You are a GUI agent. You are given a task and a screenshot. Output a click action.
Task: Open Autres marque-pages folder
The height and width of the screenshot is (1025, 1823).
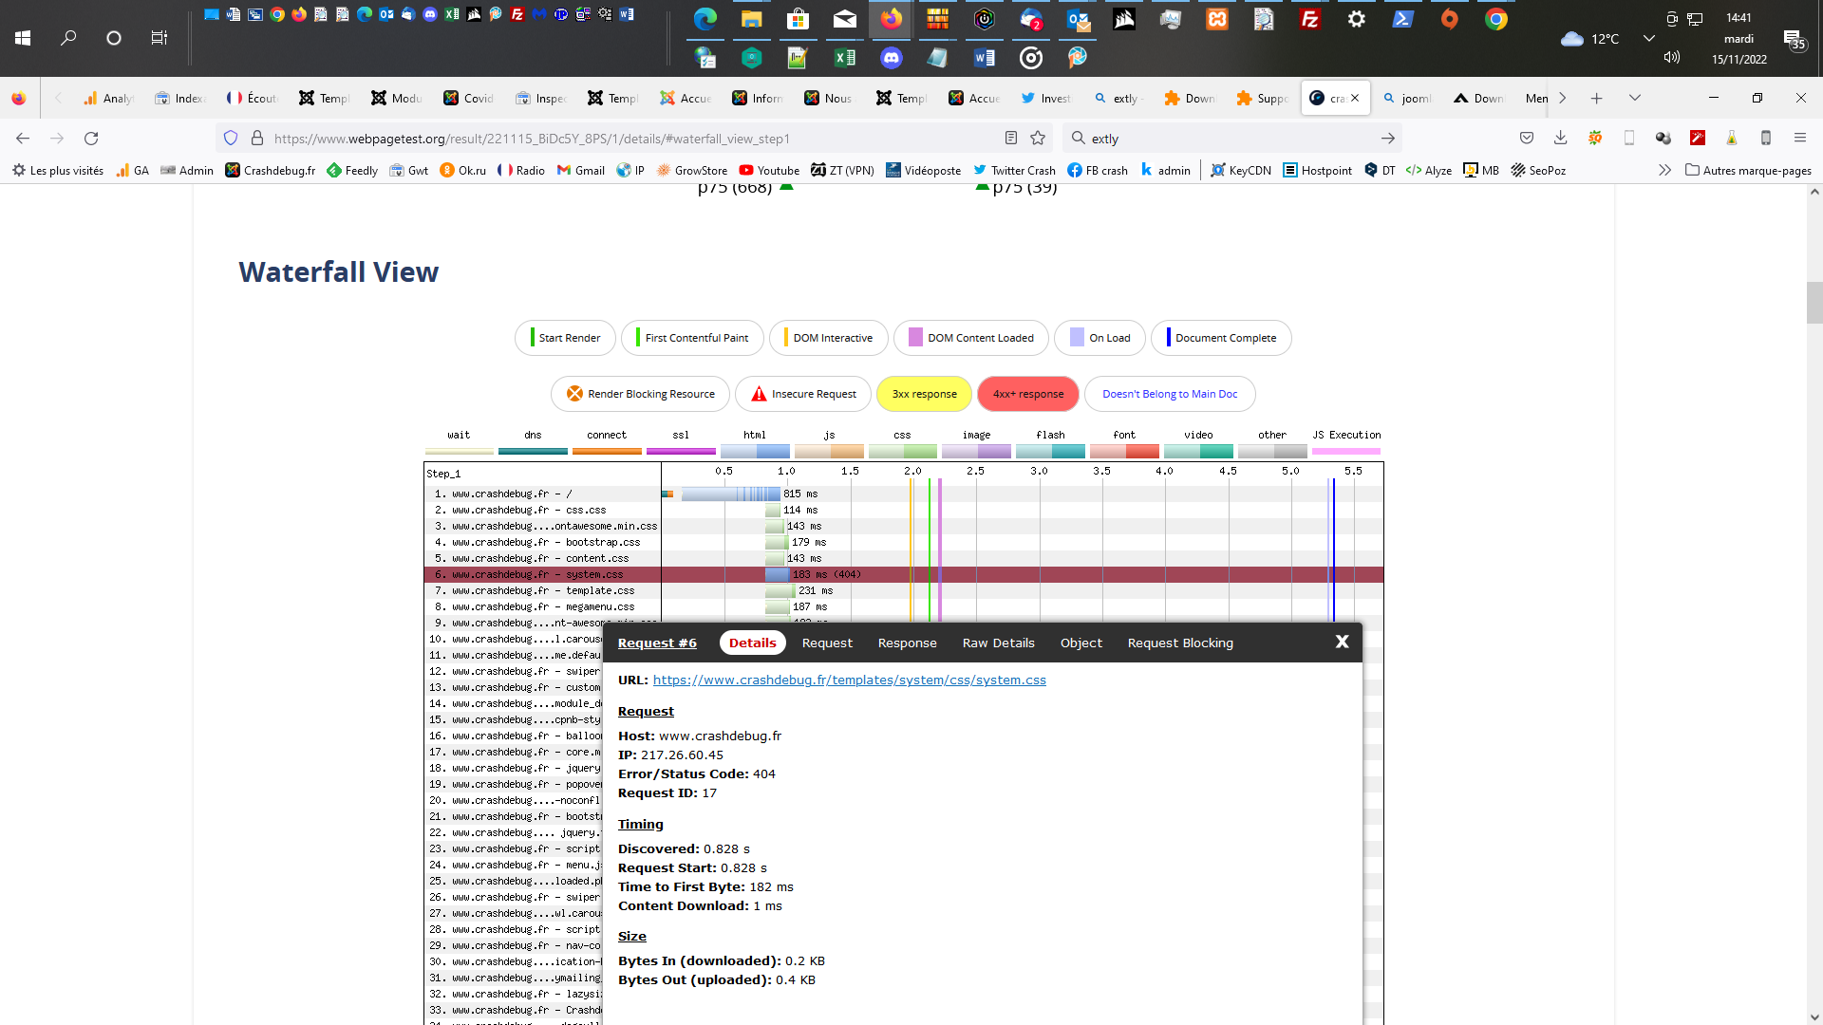coord(1748,171)
